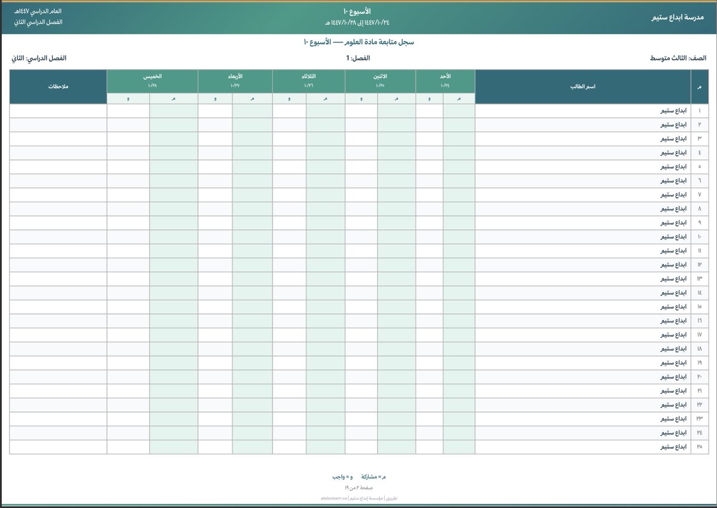Image resolution: width=717 pixels, height=508 pixels.
Task: Click the date '١٠/٢٨' under الخميس
Action: click(152, 86)
